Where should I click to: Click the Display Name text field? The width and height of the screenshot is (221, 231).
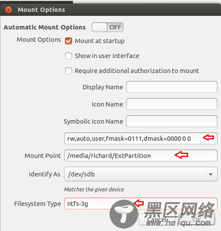(x=172, y=87)
